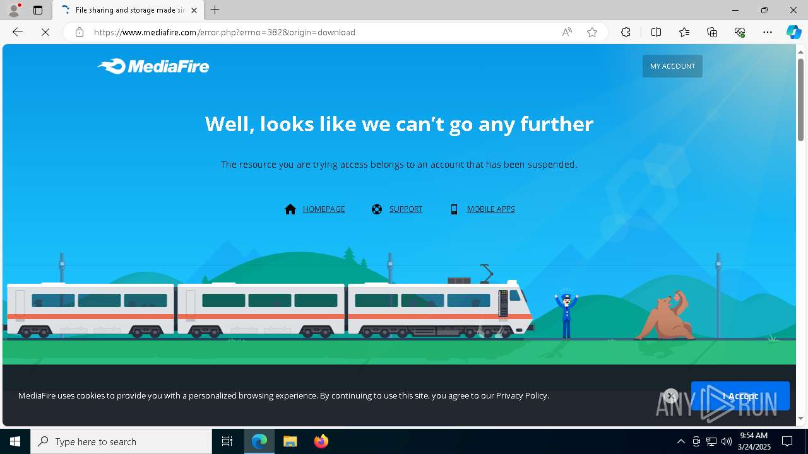
Task: Click the taskbar search box
Action: tap(121, 441)
